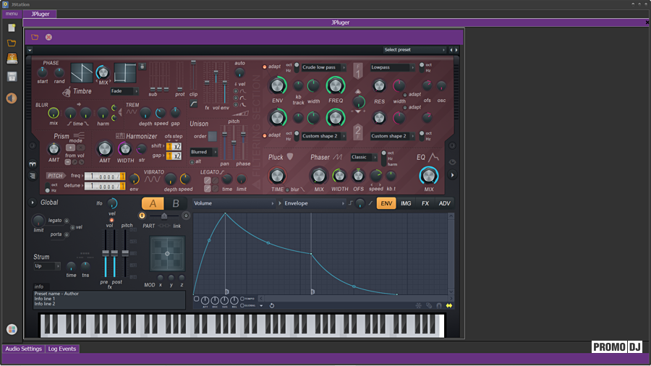This screenshot has width=651, height=366.
Task: Switch to the ADV tab
Action: pyautogui.click(x=444, y=203)
